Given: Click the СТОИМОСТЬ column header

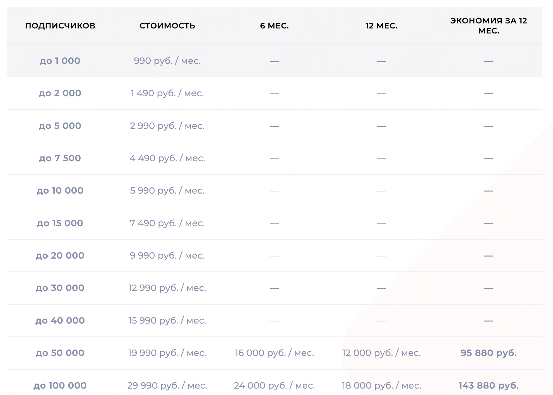Looking at the screenshot, I should (167, 26).
